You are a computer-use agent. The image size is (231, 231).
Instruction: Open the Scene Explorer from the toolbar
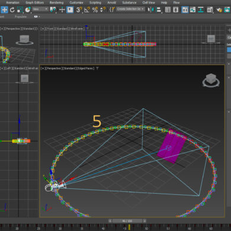[x=168, y=9]
